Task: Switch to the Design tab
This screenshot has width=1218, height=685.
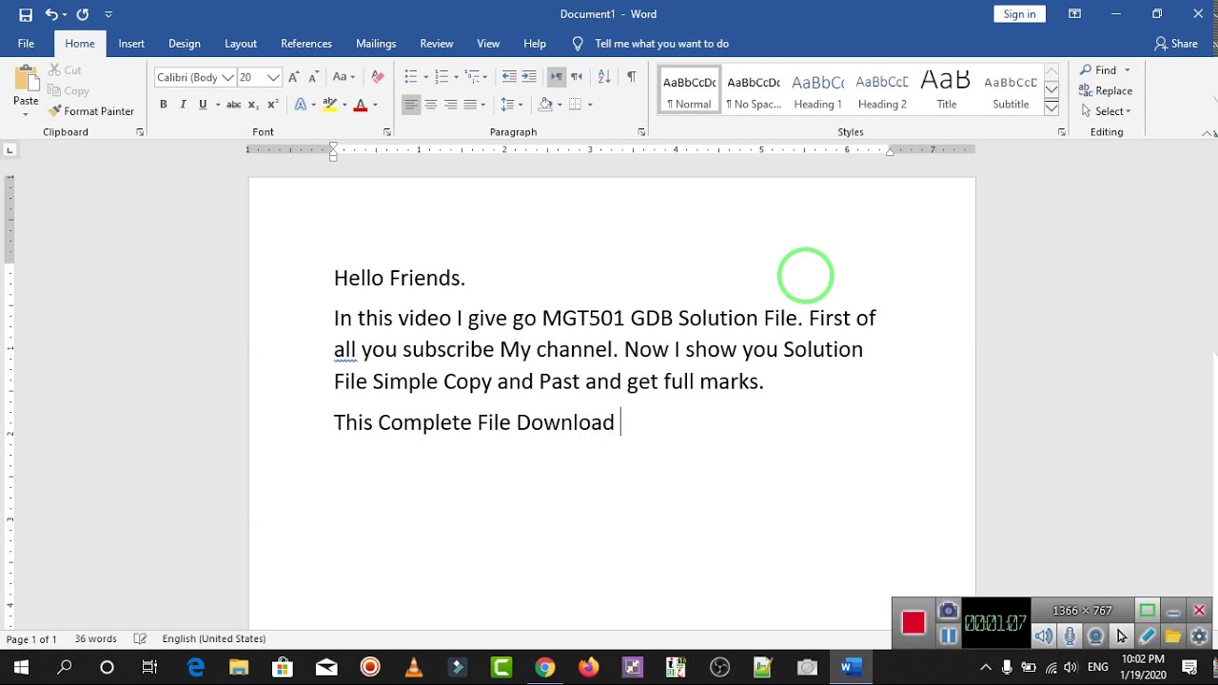Action: 185,44
